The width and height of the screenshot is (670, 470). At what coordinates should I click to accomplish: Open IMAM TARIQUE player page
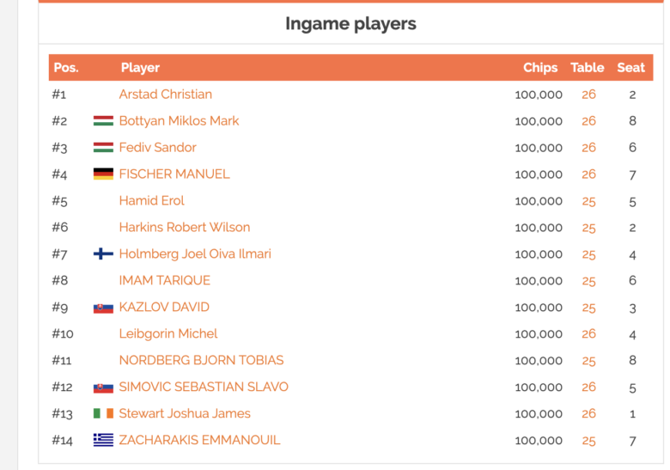point(165,280)
